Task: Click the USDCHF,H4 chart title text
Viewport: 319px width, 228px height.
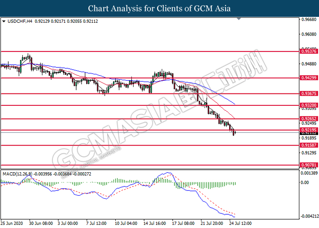Action: (x=20, y=21)
